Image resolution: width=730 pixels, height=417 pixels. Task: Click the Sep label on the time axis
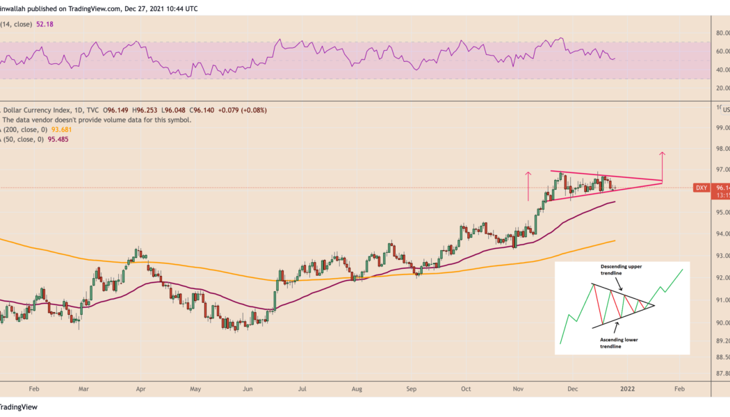click(413, 391)
